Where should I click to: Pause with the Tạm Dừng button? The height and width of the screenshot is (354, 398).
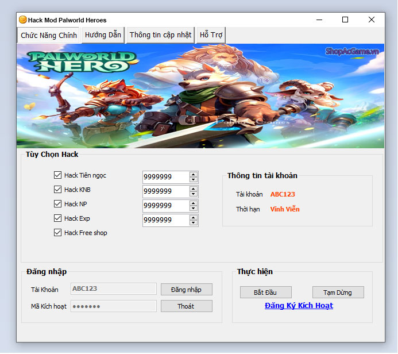[x=338, y=293]
